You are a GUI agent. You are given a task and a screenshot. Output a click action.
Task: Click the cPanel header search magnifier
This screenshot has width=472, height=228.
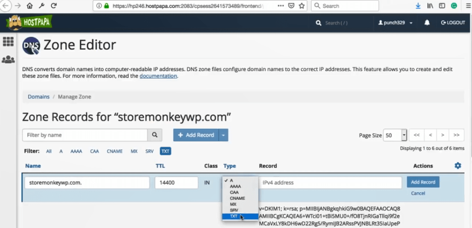(x=319, y=23)
